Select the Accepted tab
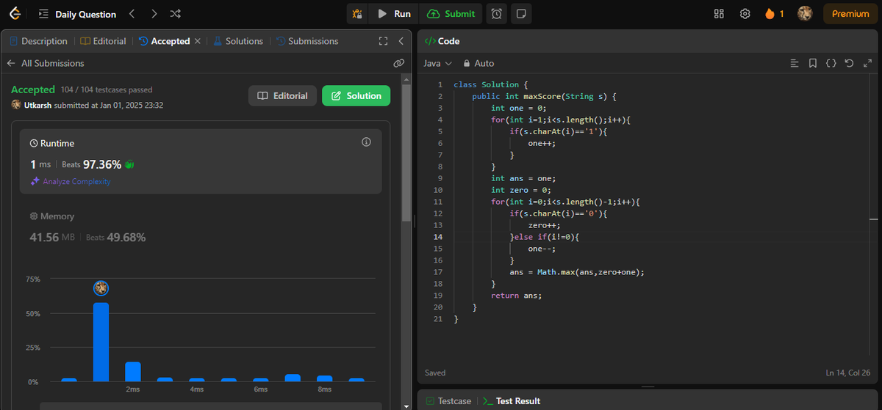 164,41
